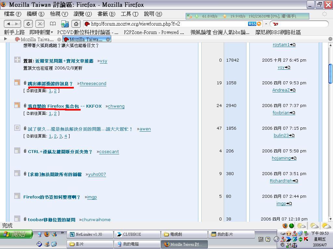This screenshot has height=249, width=333.
Task: Open NetLimiter v1.30 from the taskbar
Action: 90,234
